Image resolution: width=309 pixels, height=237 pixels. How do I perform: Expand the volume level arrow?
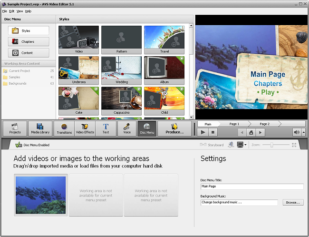[304, 132]
